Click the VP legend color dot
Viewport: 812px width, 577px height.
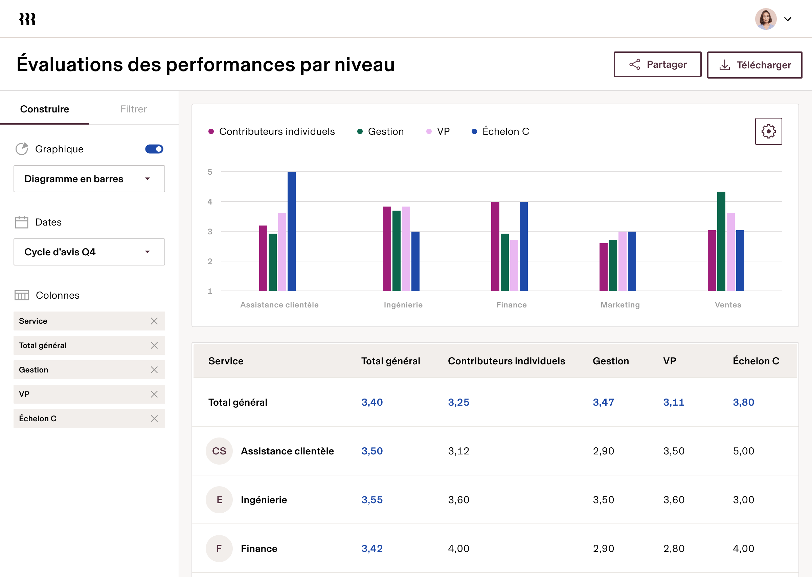pyautogui.click(x=428, y=131)
